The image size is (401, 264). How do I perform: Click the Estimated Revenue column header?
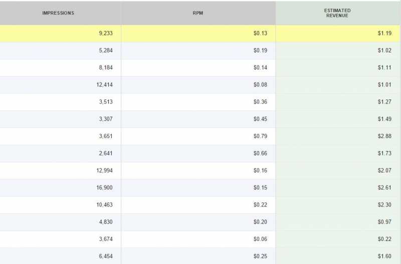337,13
